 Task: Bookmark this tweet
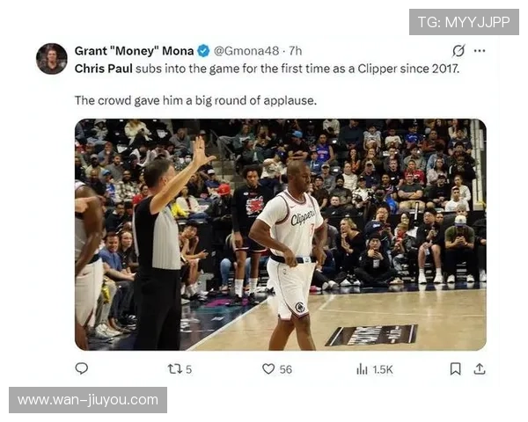point(455,369)
